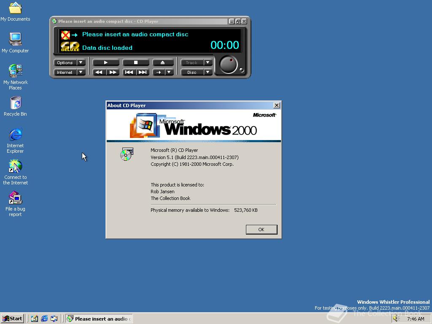Click the Options button in CD Player
The height and width of the screenshot is (324, 432).
(65, 62)
